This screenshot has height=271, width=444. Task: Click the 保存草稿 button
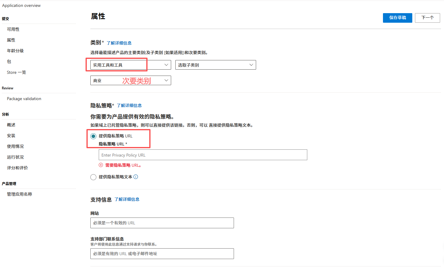(x=397, y=18)
